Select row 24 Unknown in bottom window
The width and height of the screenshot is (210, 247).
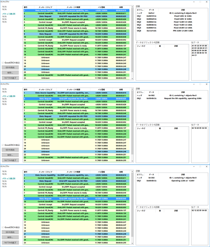(76, 243)
